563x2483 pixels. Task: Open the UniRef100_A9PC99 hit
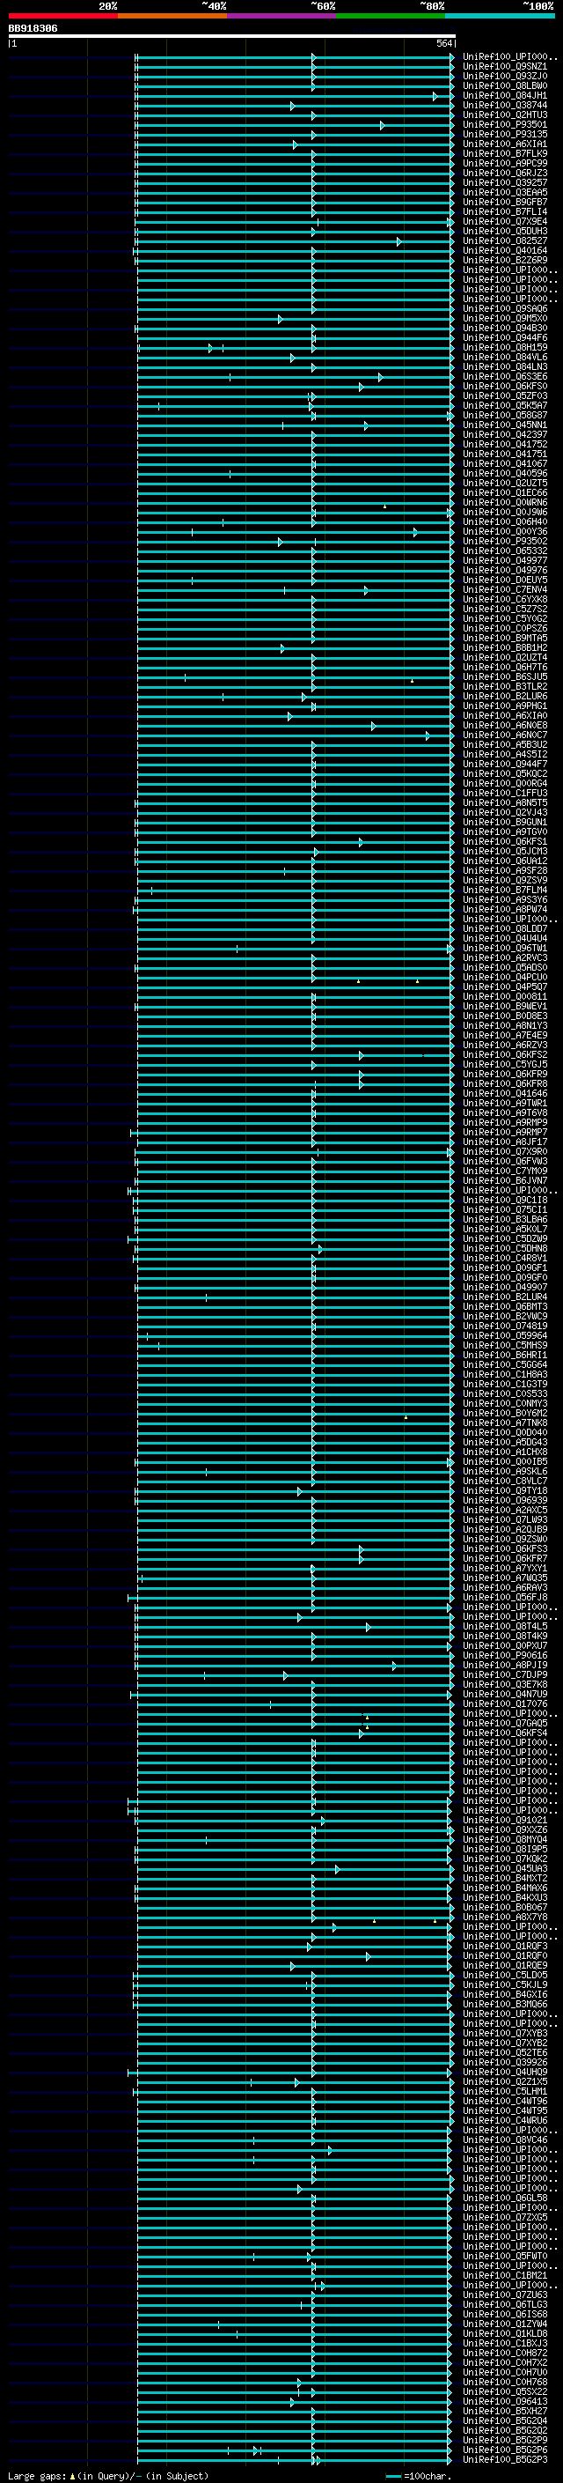505,163
